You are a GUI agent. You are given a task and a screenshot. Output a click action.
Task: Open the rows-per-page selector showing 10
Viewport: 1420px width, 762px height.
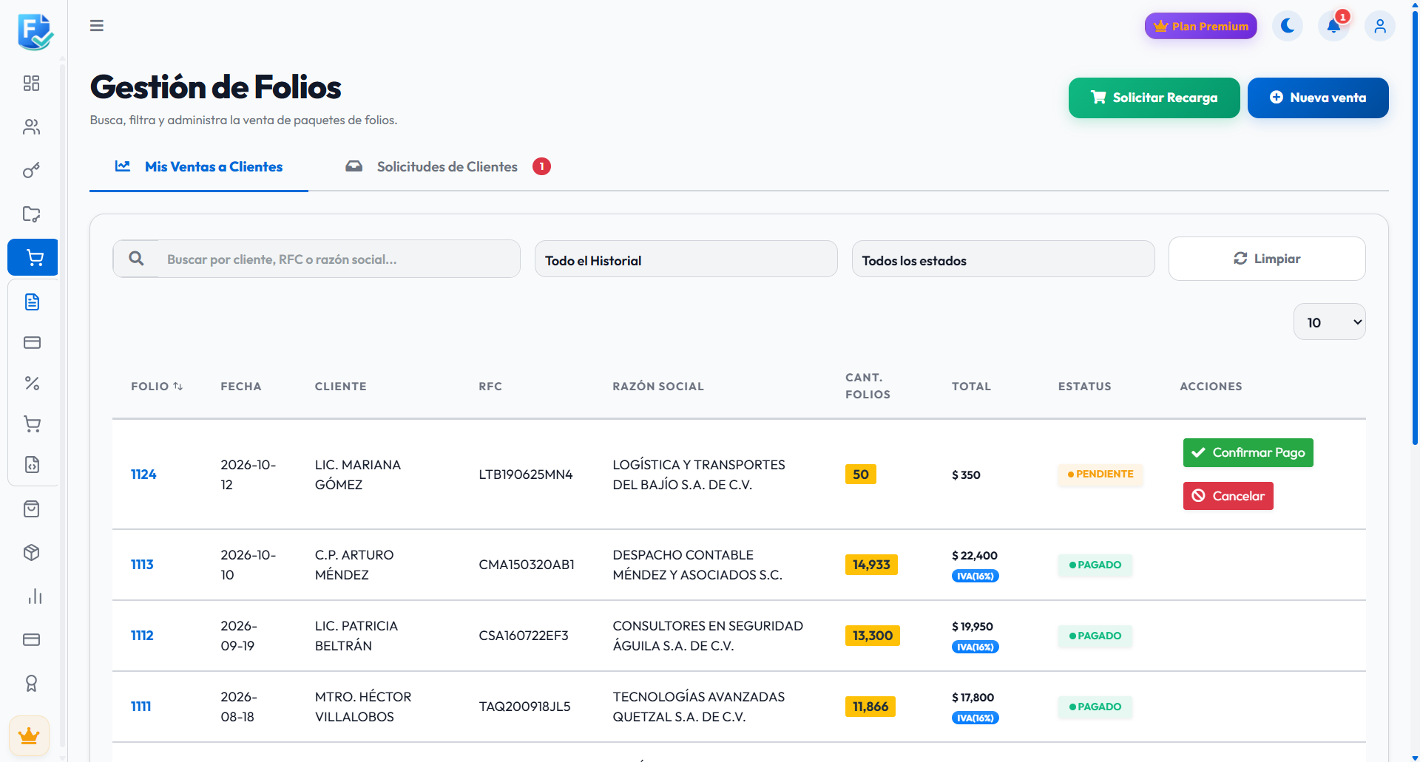1329,322
